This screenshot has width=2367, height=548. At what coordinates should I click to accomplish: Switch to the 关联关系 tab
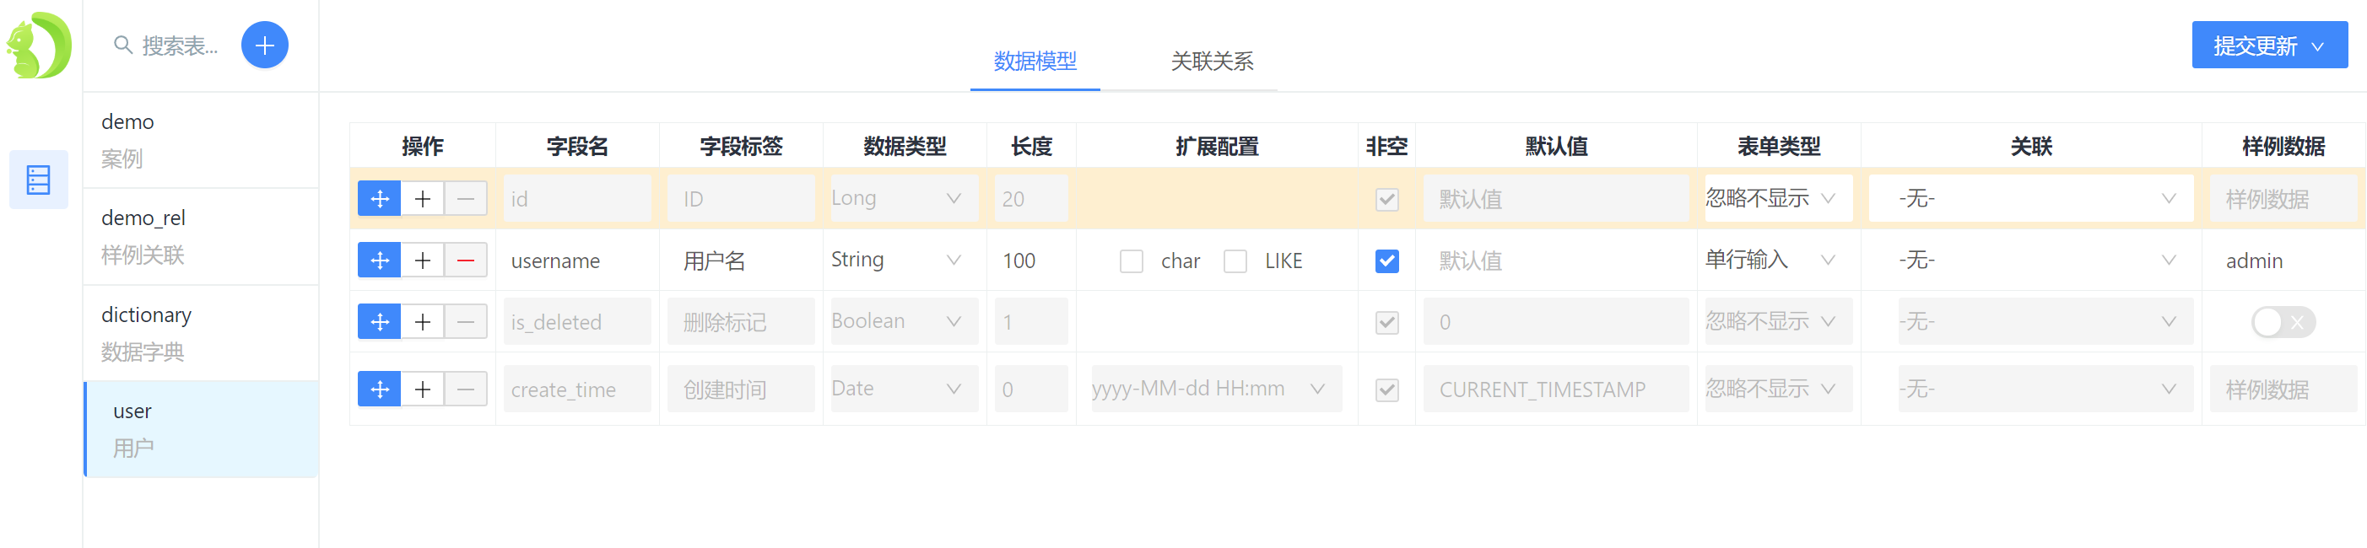click(1212, 62)
